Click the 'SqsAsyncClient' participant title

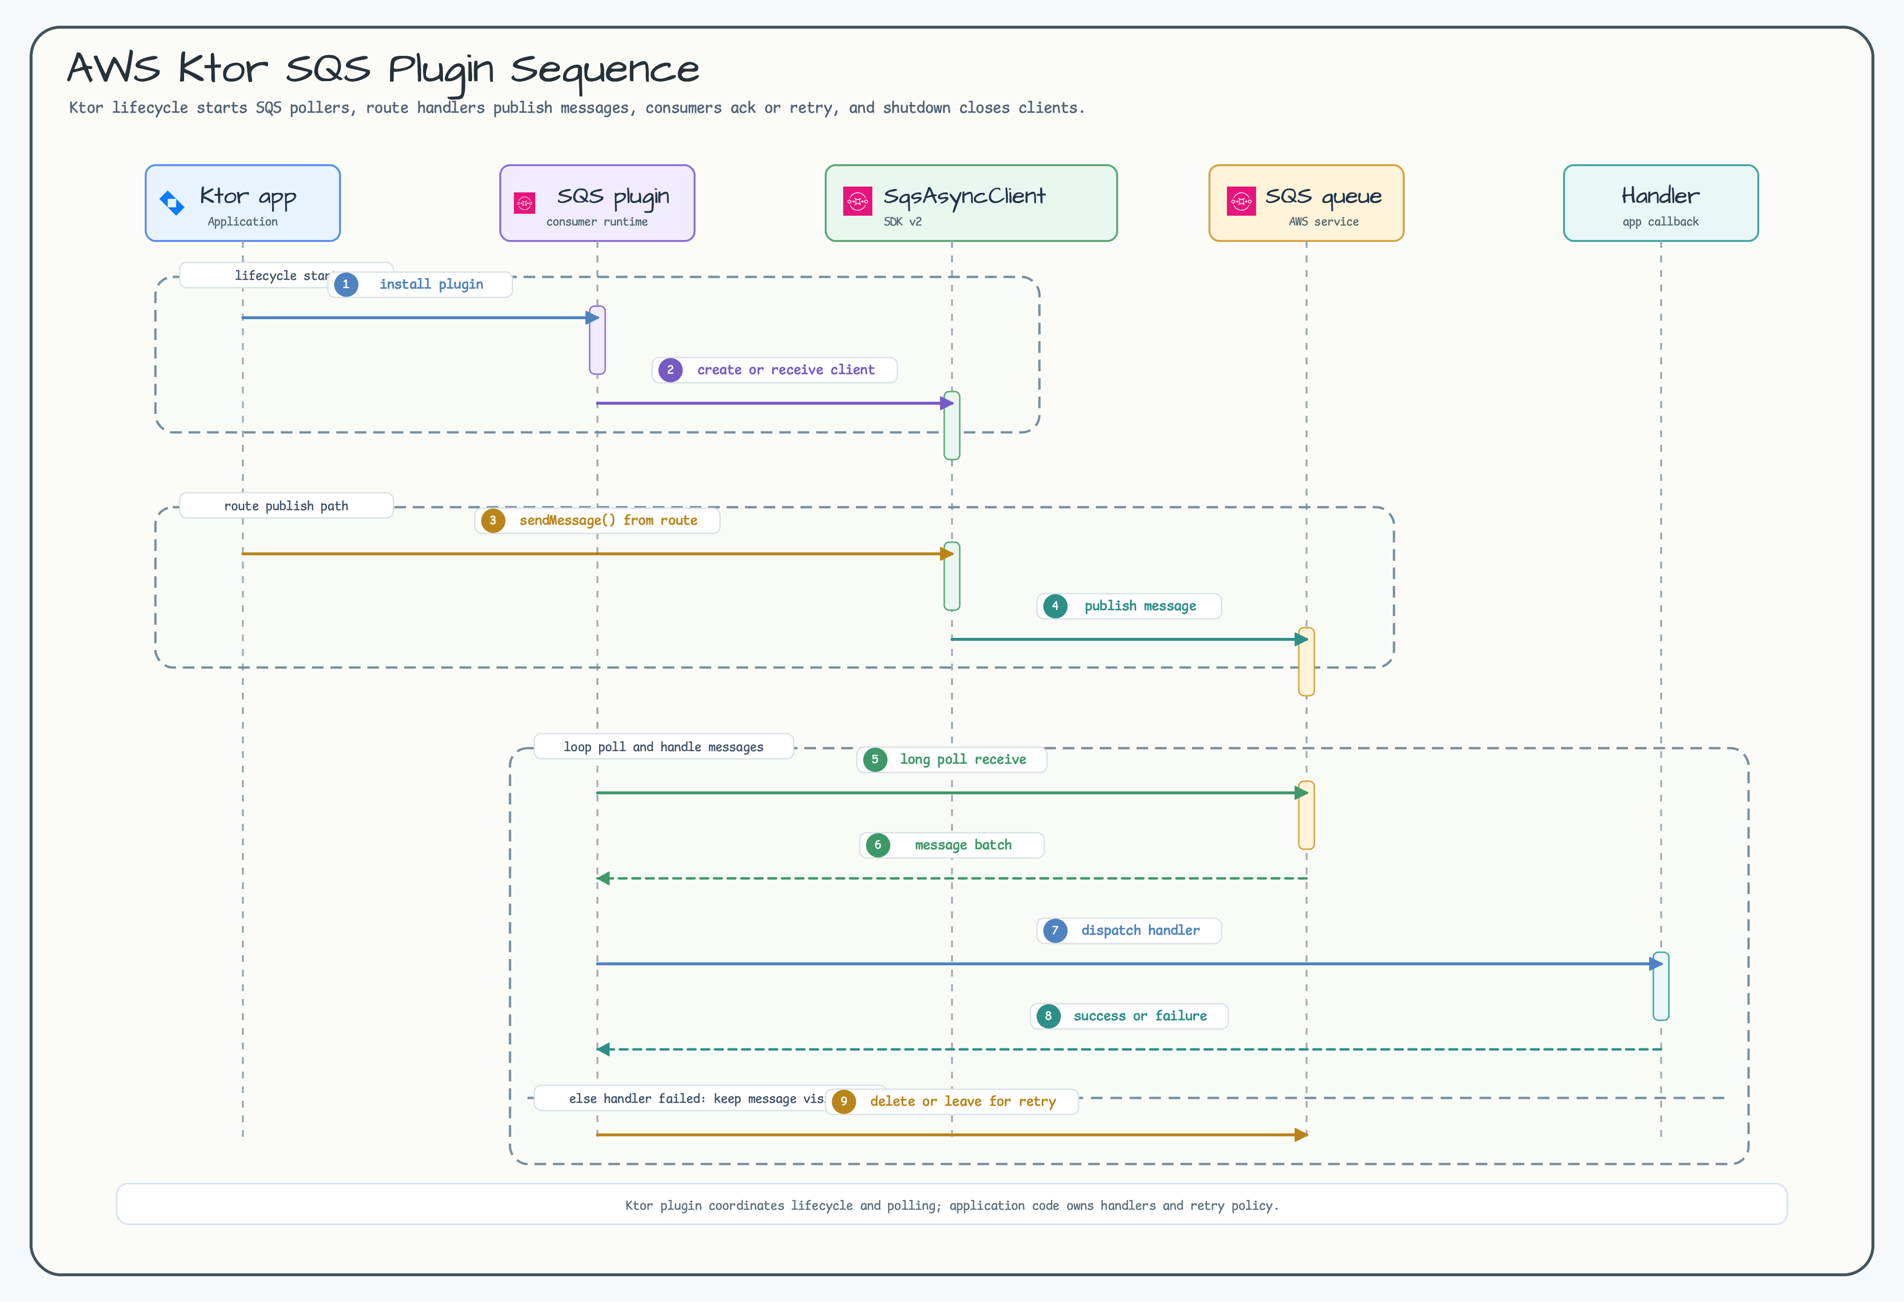click(964, 197)
